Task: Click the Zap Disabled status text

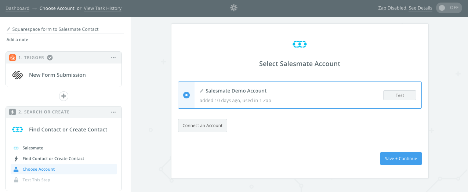Action: pos(392,8)
